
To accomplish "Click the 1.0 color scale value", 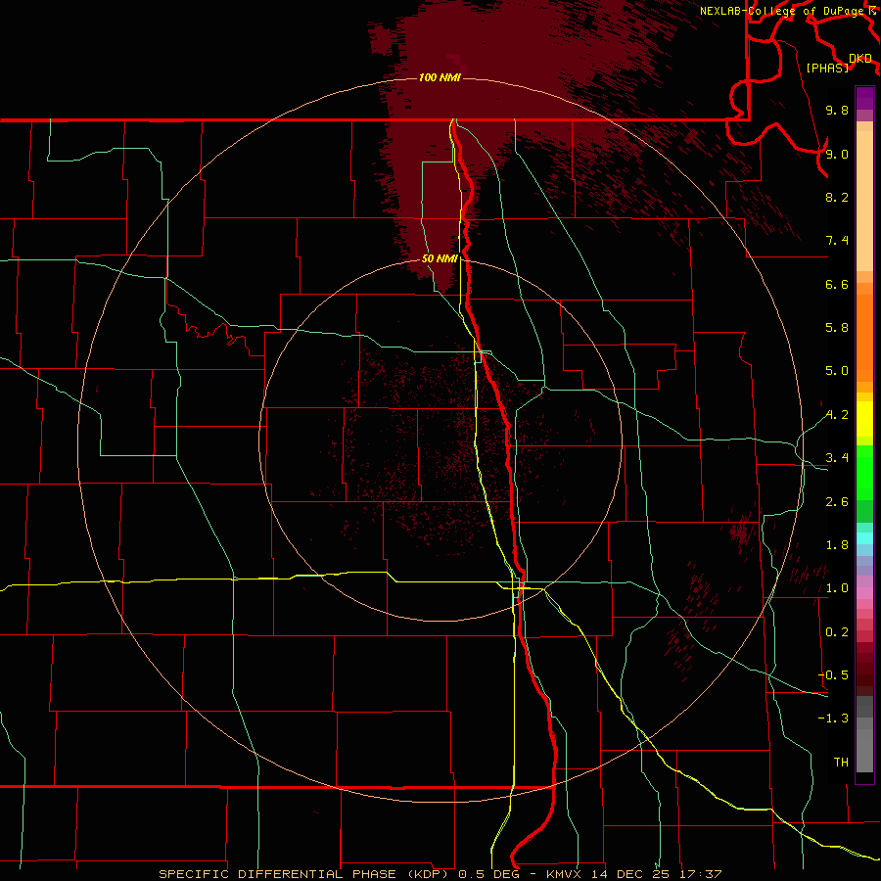I will click(x=837, y=588).
